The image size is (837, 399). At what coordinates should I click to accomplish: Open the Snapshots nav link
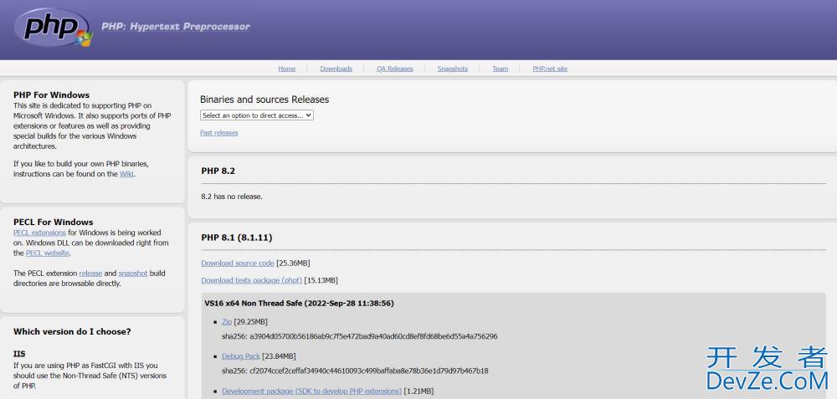(x=452, y=69)
